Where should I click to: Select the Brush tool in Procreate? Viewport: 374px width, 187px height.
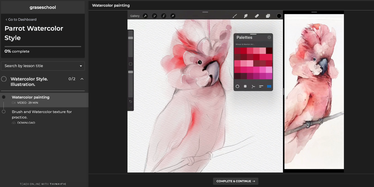click(x=235, y=16)
